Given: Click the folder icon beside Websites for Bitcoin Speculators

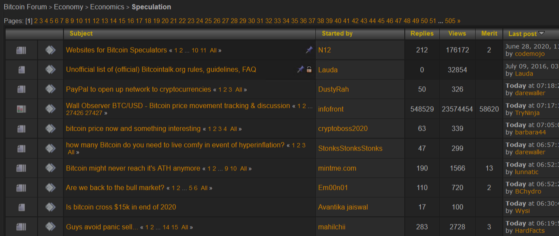Looking at the screenshot, I should tap(21, 50).
